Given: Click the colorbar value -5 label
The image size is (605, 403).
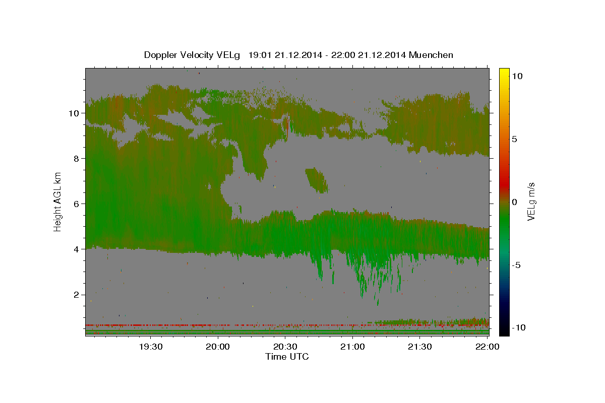Looking at the screenshot, I should pos(516,264).
